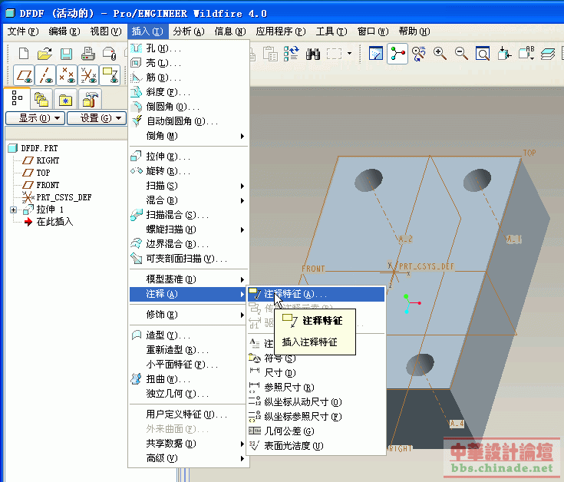Open the 文件(F) menu
The image size is (564, 482).
[x=23, y=31]
